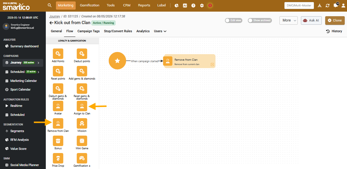Click the search magnifier icon
The image size is (347, 169).
click(50, 5)
